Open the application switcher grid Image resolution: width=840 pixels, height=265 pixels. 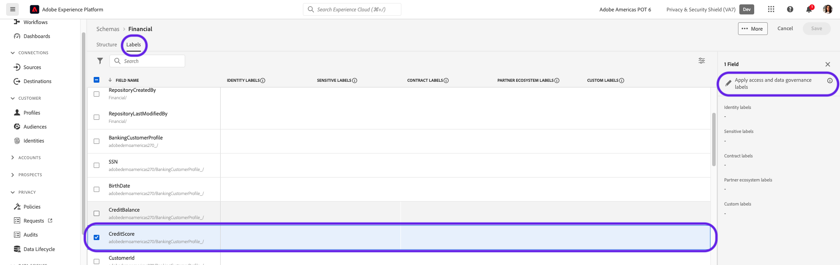tap(771, 9)
